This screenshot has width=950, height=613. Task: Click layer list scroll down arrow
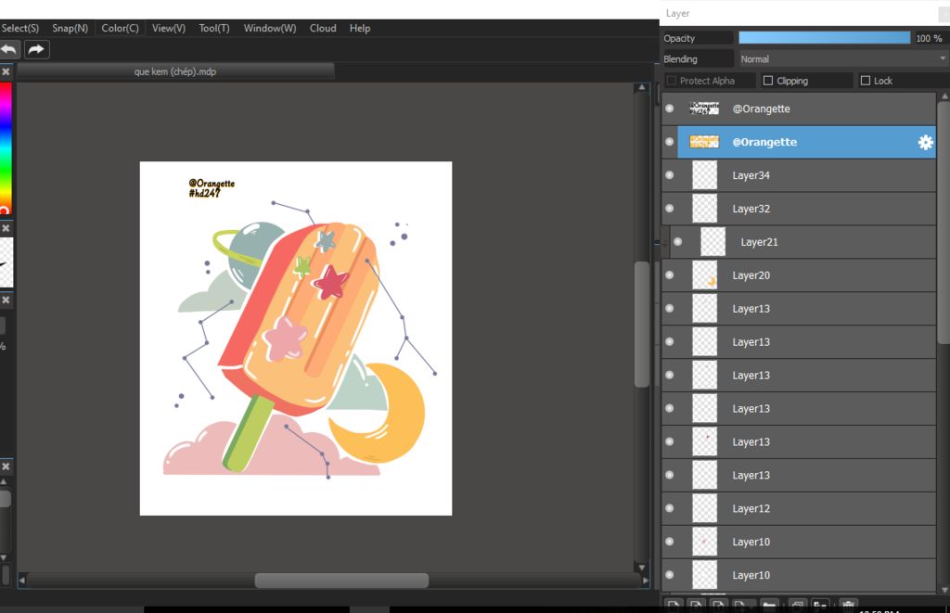coord(944,590)
